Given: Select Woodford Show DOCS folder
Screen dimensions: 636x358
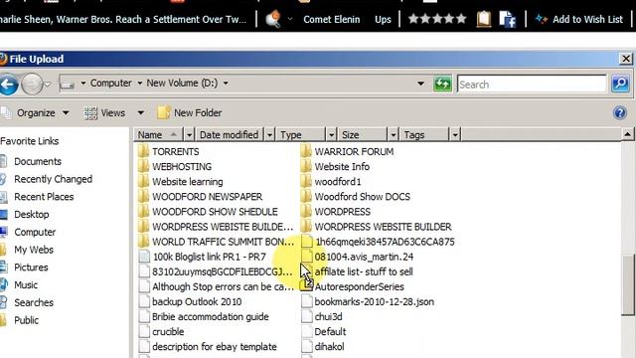Looking at the screenshot, I should click(x=356, y=197).
